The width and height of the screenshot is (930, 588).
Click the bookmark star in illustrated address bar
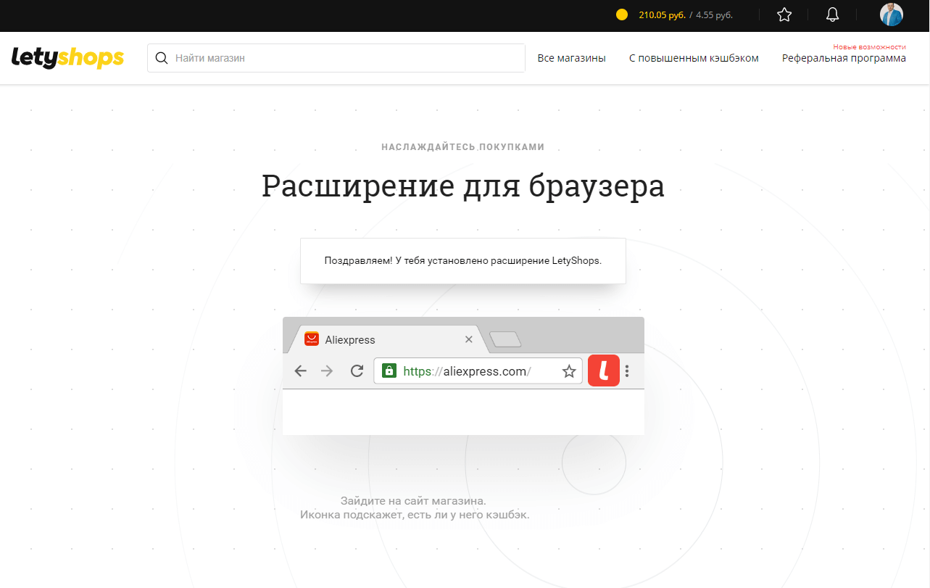point(569,371)
